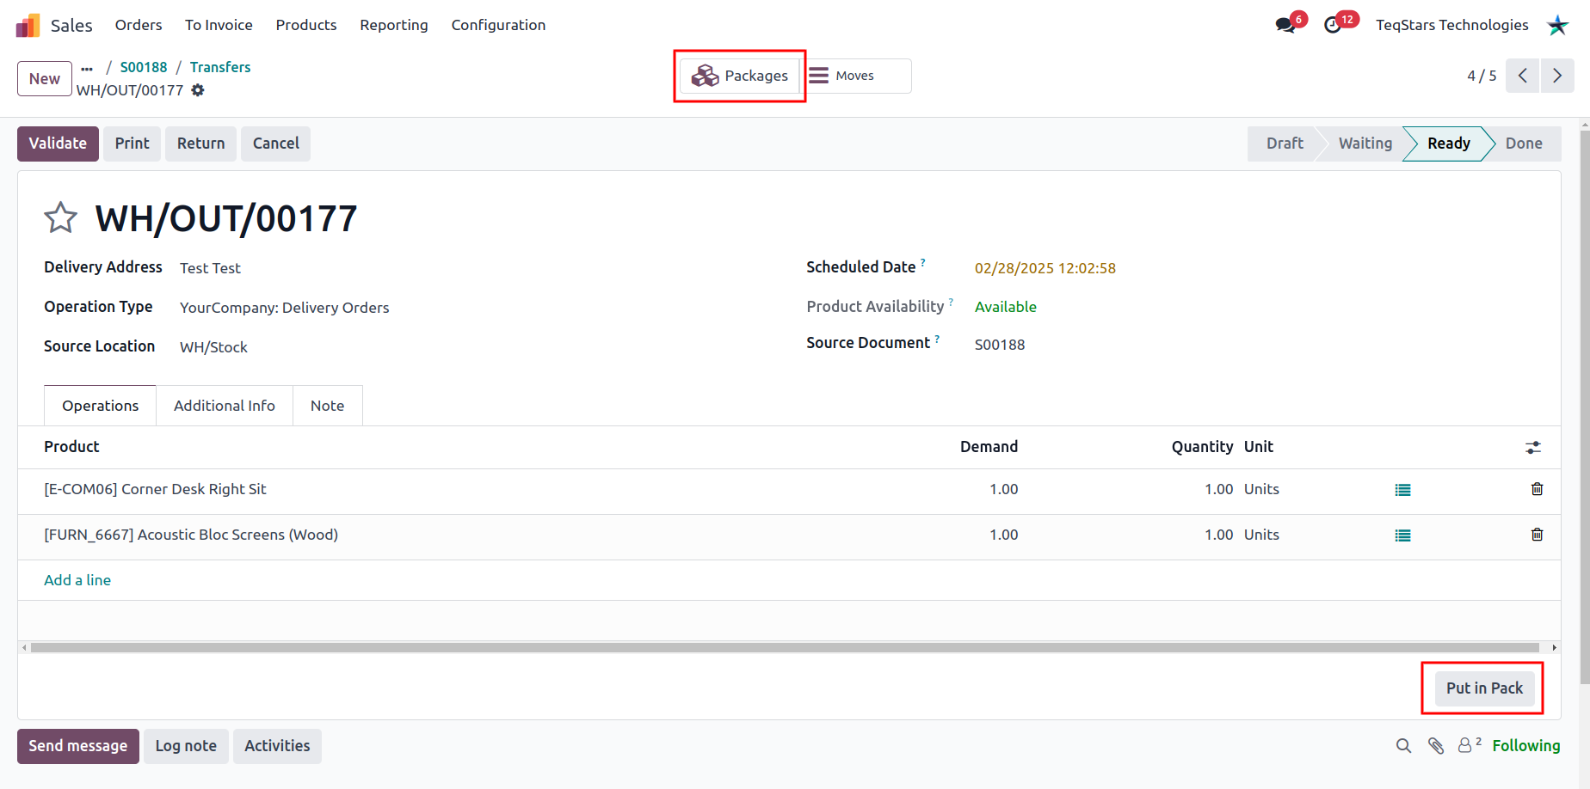Open the Orders menu
Viewport: 1590px width, 789px height.
click(139, 25)
